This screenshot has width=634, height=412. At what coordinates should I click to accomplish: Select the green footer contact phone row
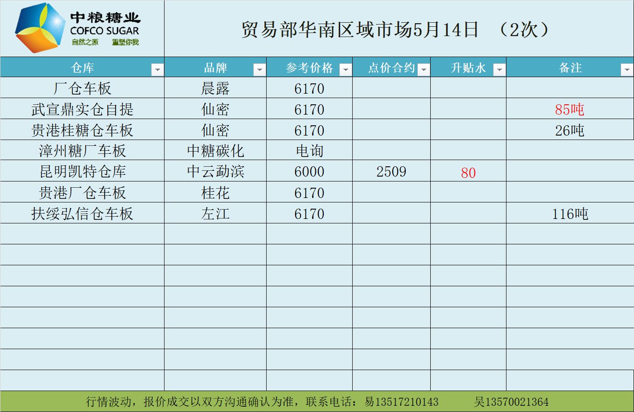(x=317, y=402)
